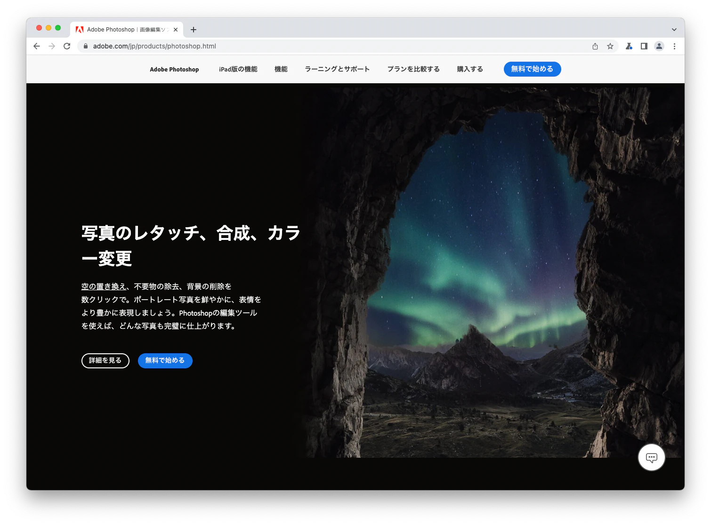The image size is (711, 525).
Task: Click the browser back arrow
Action: click(37, 46)
